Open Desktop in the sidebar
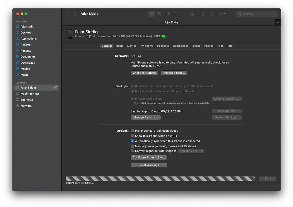 [x=37, y=33]
